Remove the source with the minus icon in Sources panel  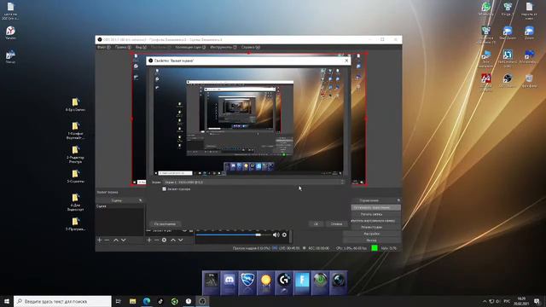(x=157, y=240)
